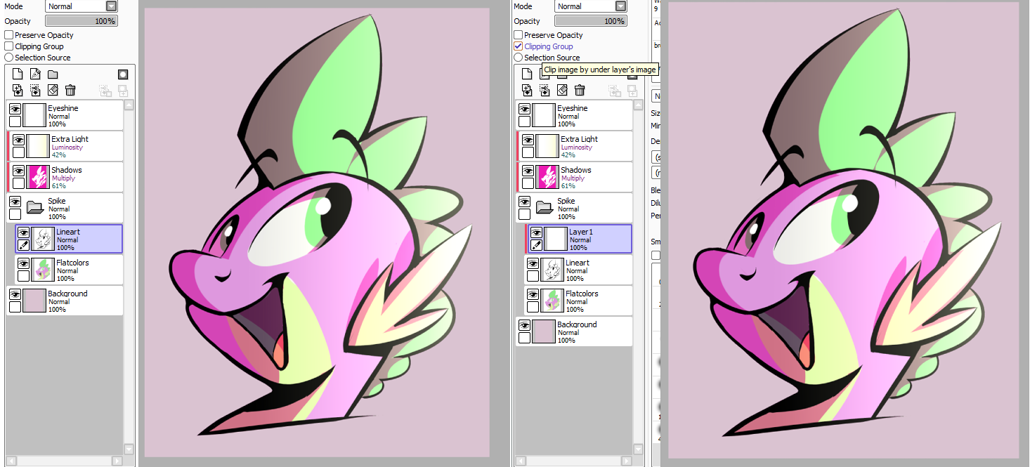Select Extra Light thumbnail in right panel

pyautogui.click(x=547, y=146)
